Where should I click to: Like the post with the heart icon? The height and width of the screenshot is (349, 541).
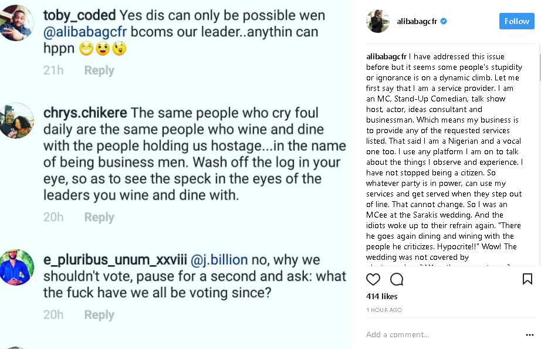pyautogui.click(x=373, y=279)
